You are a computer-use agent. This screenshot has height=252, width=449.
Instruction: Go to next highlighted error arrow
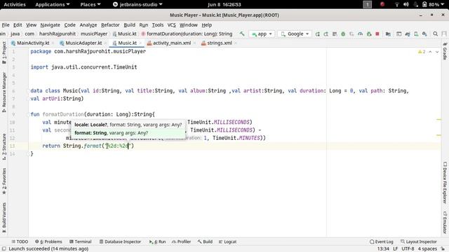click(437, 52)
